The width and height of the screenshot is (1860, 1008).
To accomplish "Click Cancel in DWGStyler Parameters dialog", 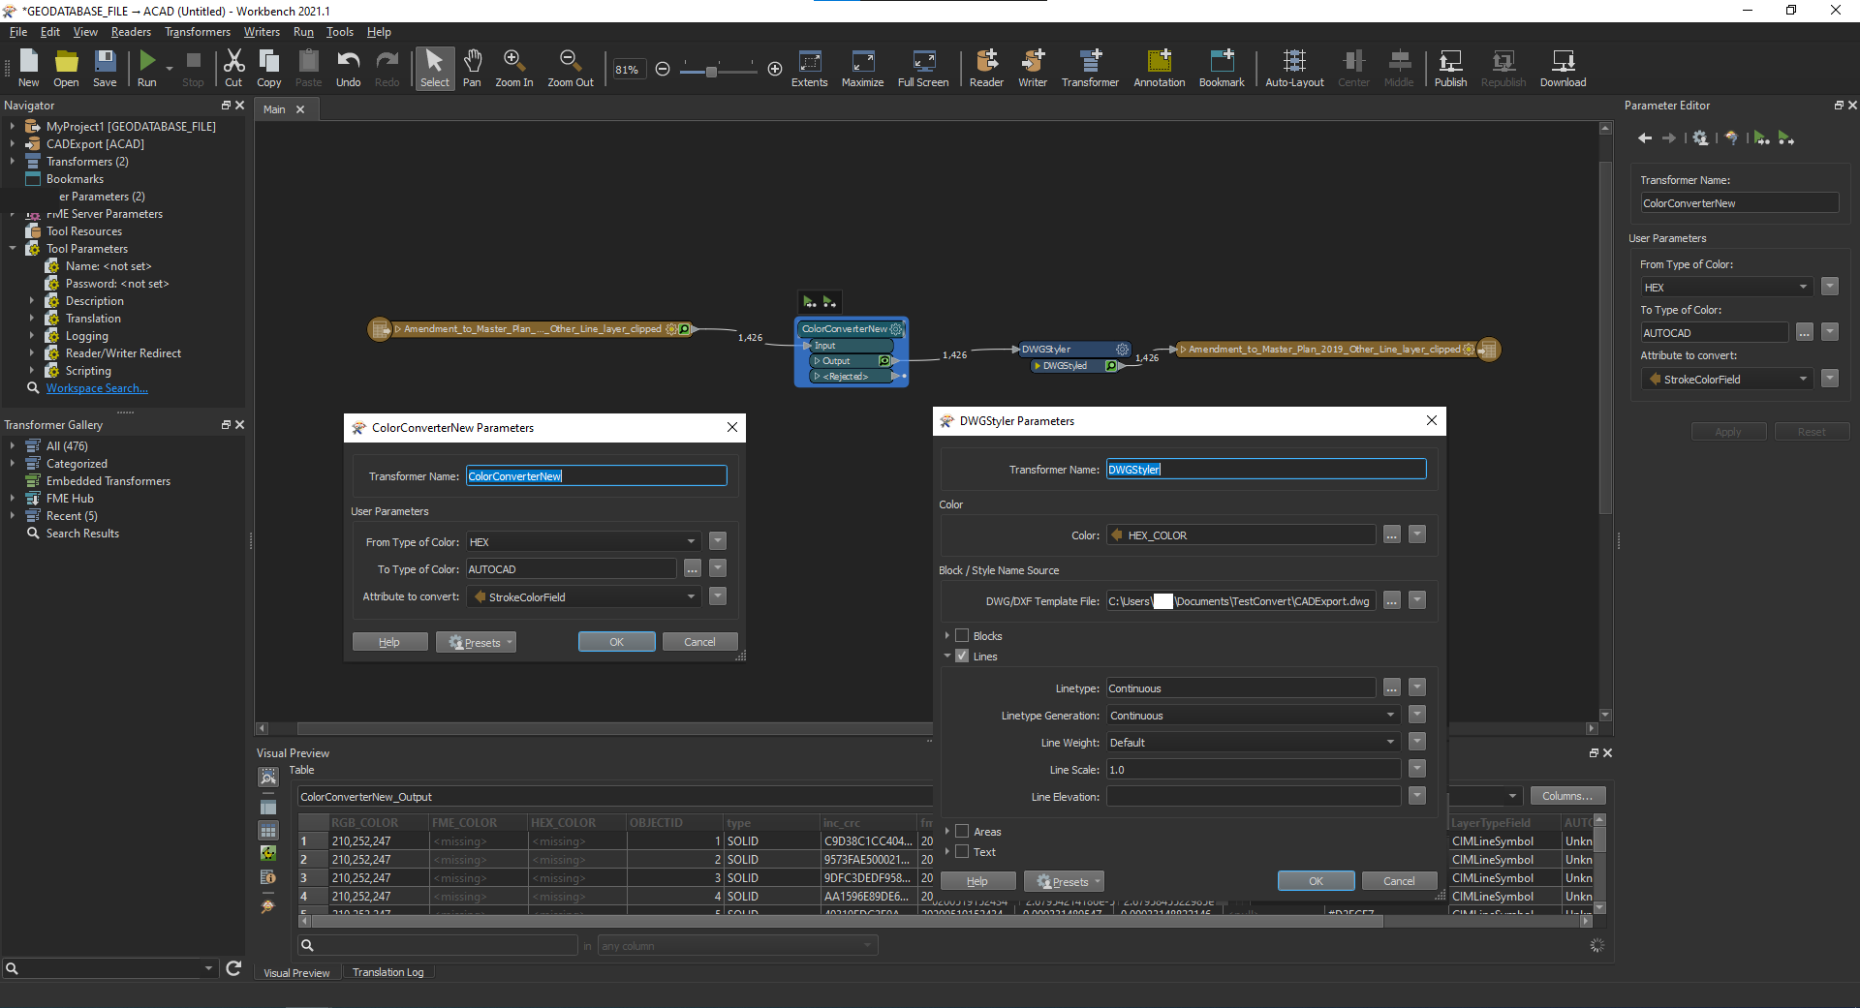I will [x=1398, y=881].
